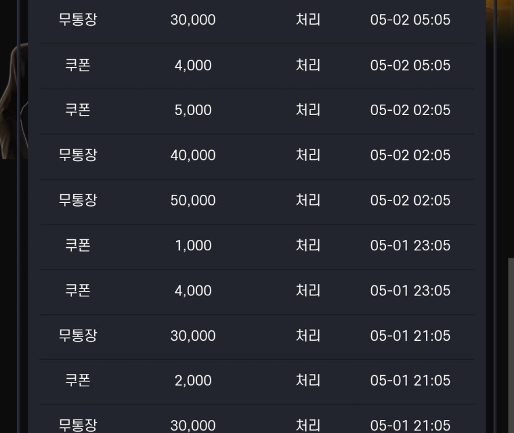Click 쿠폰 label in the 5,000 row
Screen dimensions: 514x433
point(78,110)
